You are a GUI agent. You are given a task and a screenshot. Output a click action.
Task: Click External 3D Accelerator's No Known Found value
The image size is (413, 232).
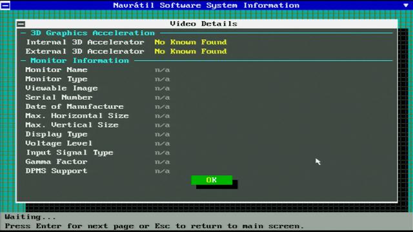pyautogui.click(x=190, y=52)
